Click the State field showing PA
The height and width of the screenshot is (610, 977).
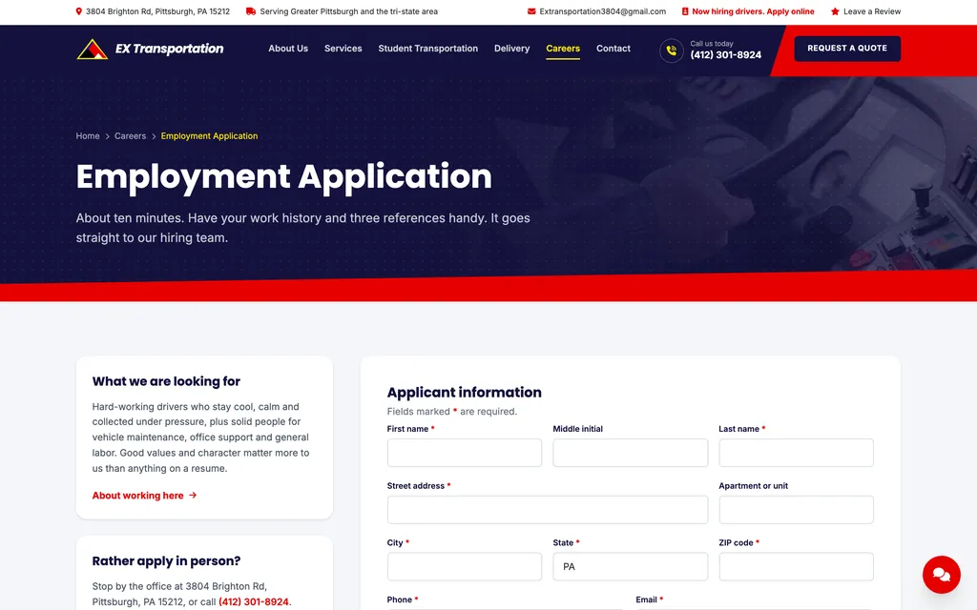coord(630,566)
